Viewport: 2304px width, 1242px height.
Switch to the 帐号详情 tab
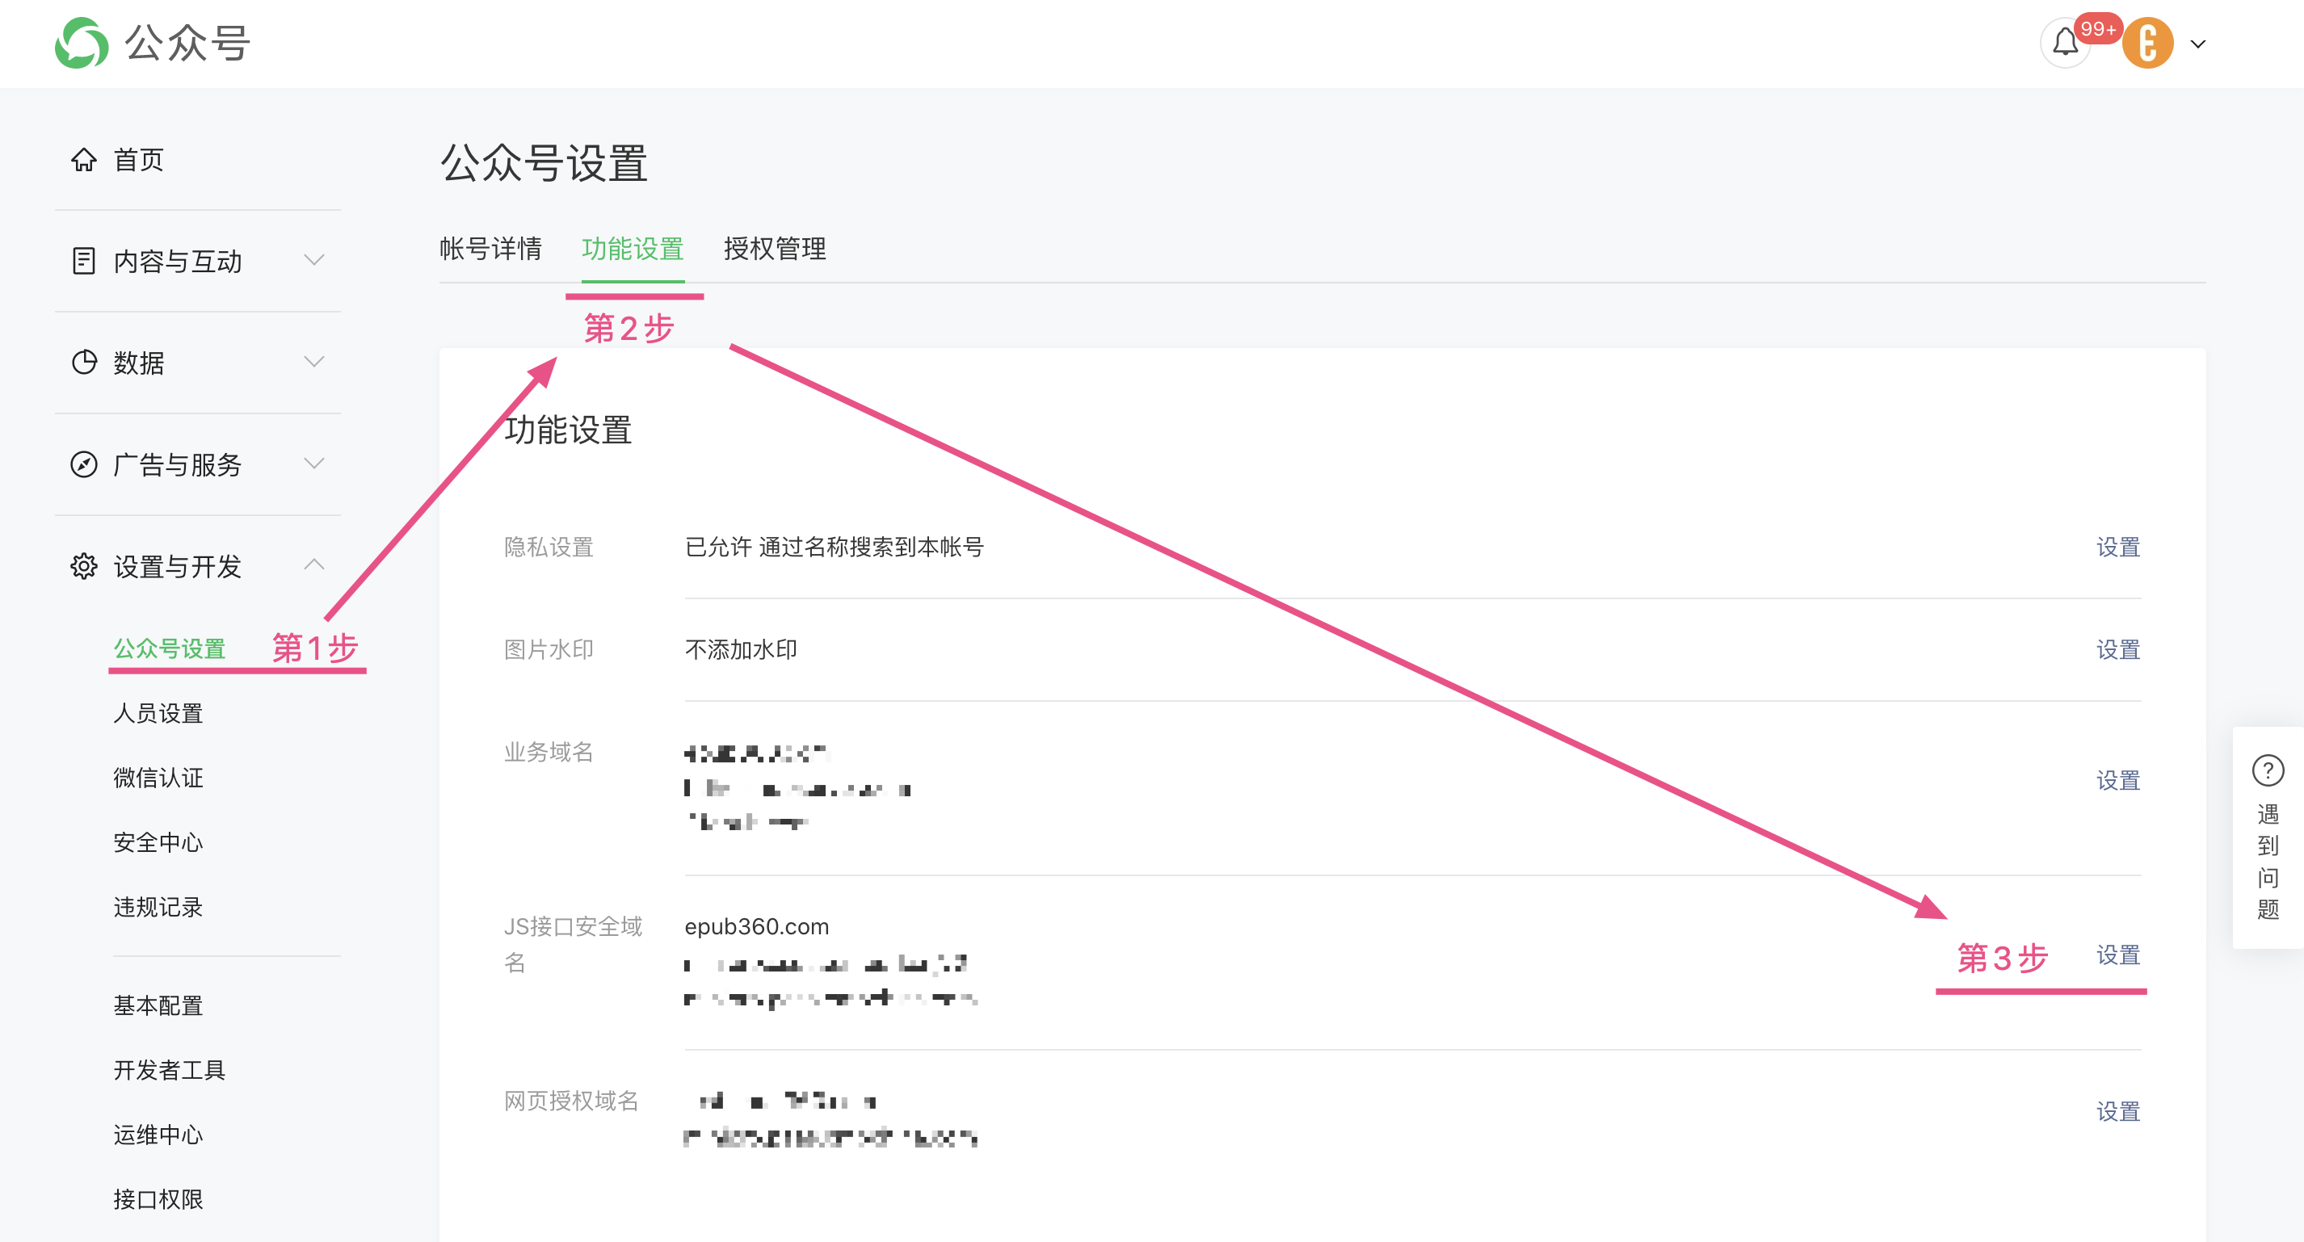(490, 249)
